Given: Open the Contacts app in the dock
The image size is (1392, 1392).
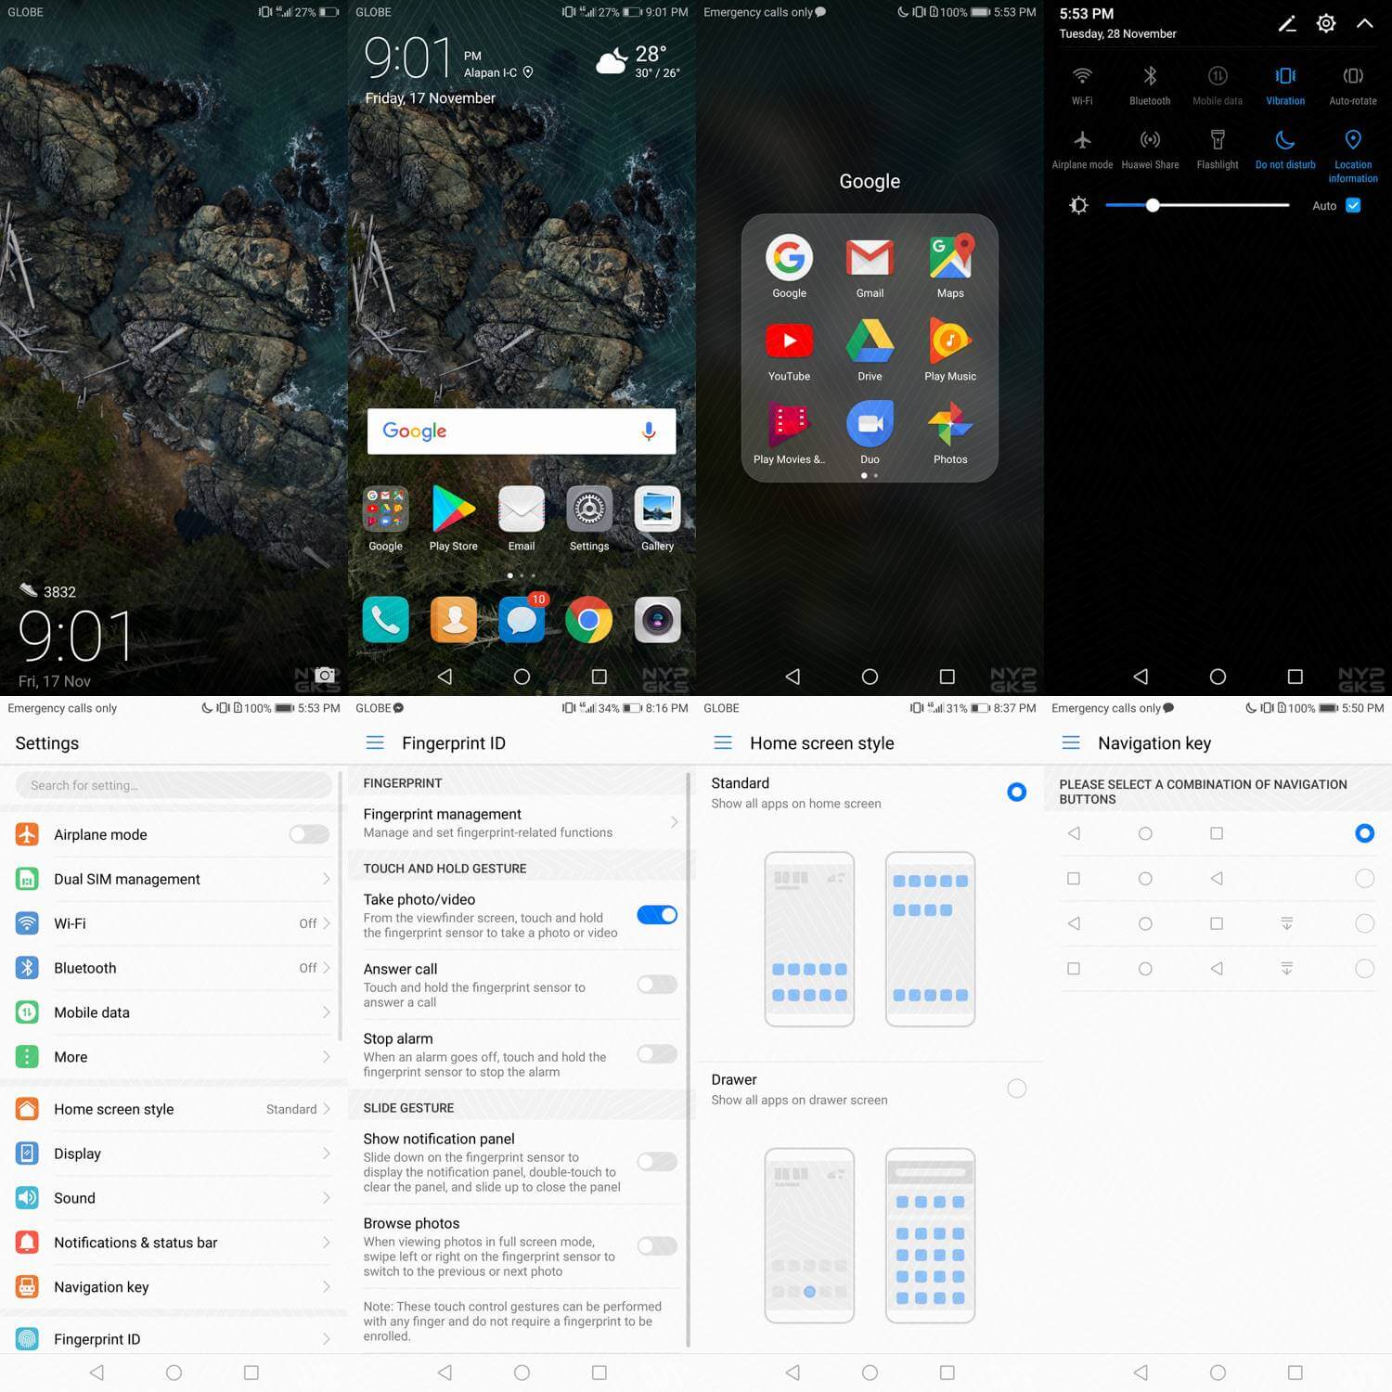Looking at the screenshot, I should pyautogui.click(x=454, y=620).
